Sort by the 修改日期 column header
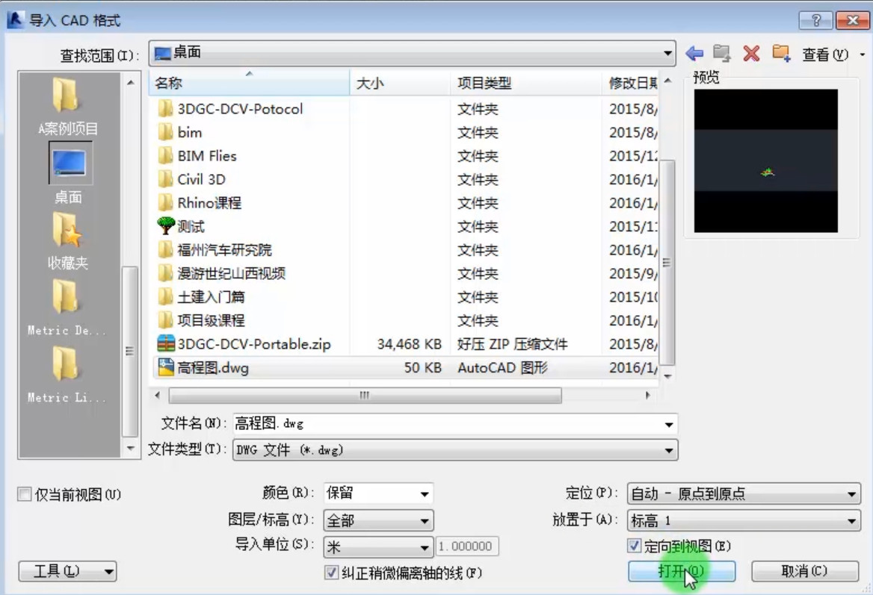Viewport: 873px width, 595px height. [630, 83]
